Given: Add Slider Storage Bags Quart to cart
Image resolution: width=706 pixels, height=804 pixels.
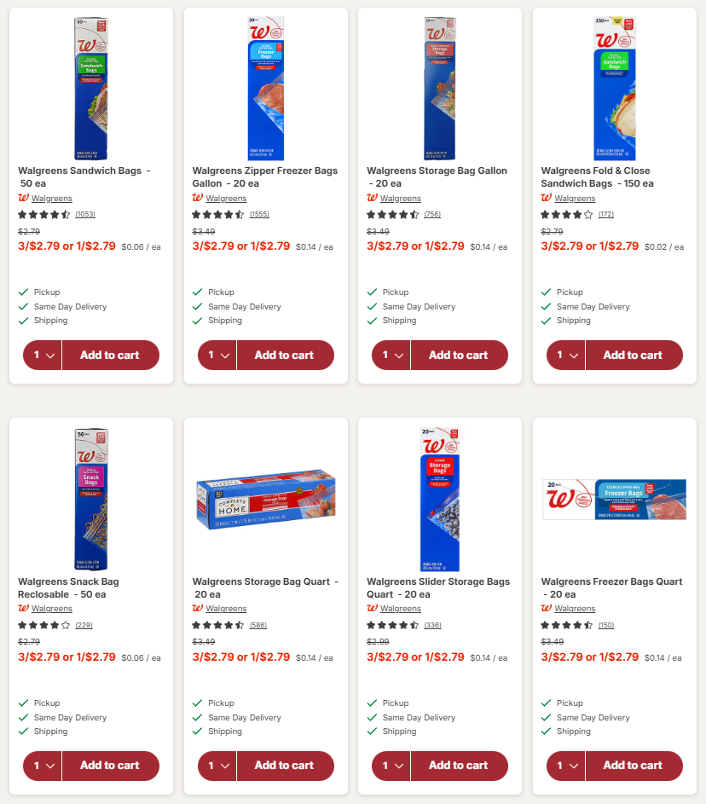Looking at the screenshot, I should pos(459,766).
